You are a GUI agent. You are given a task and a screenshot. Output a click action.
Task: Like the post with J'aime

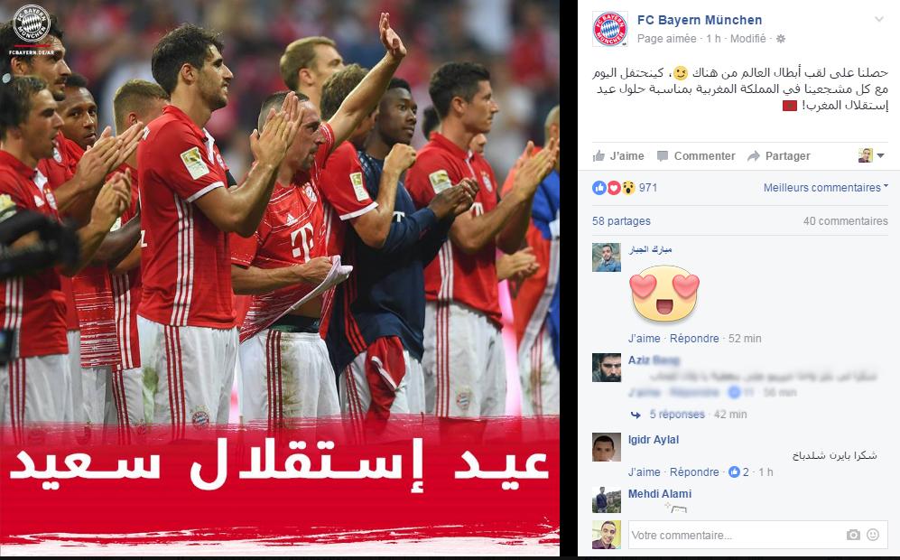(618, 155)
